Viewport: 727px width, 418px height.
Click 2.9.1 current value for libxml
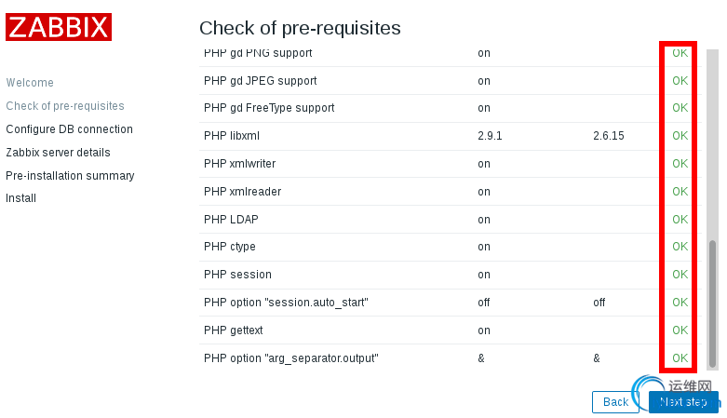[x=490, y=136]
